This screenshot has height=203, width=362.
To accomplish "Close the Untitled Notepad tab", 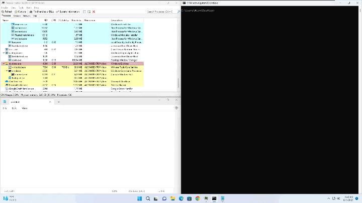I will [50, 102].
